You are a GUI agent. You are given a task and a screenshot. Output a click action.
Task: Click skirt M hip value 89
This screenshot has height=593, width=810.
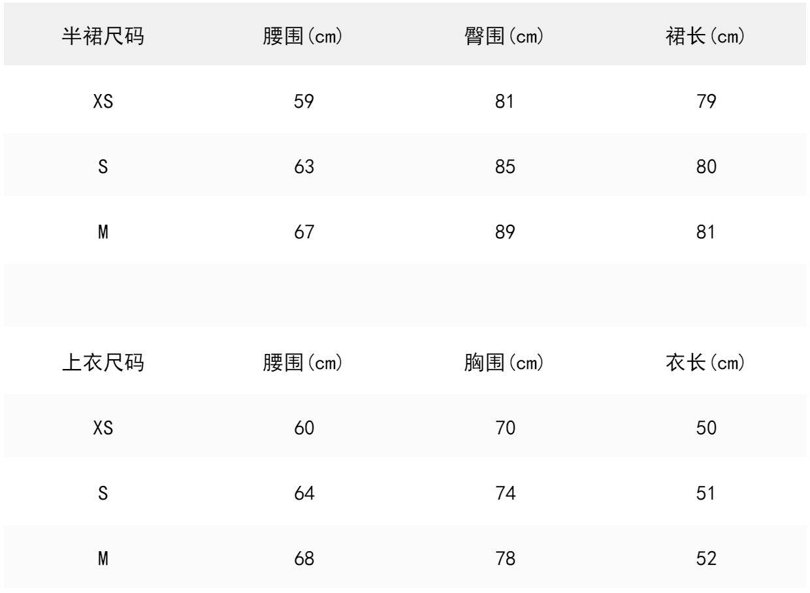[503, 233]
